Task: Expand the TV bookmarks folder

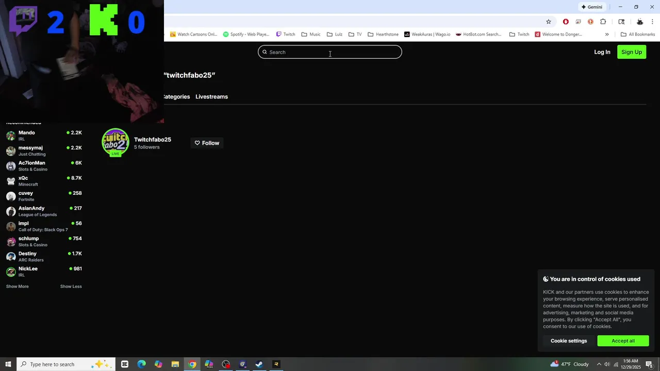Action: 355,35
